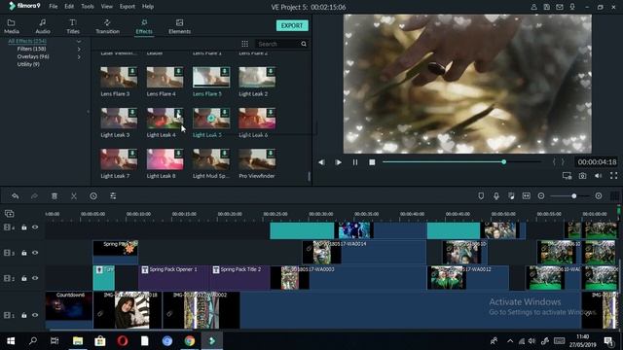
Task: Select the Light Leak 6 effect thumbnail
Action: click(x=257, y=119)
